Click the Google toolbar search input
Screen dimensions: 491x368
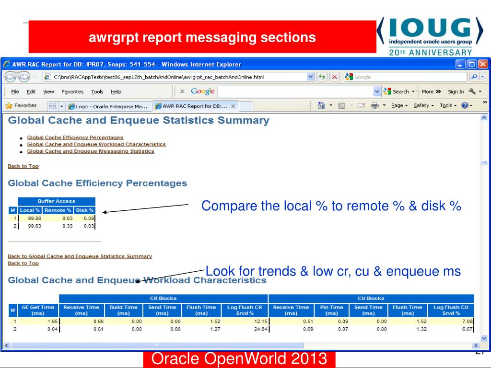pos(295,92)
